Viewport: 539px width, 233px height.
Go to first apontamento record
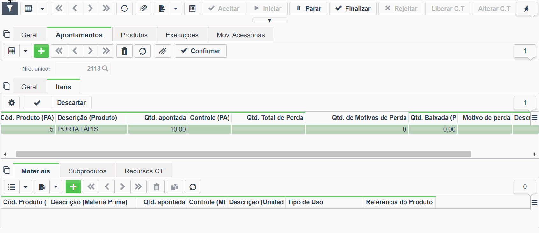(x=59, y=51)
